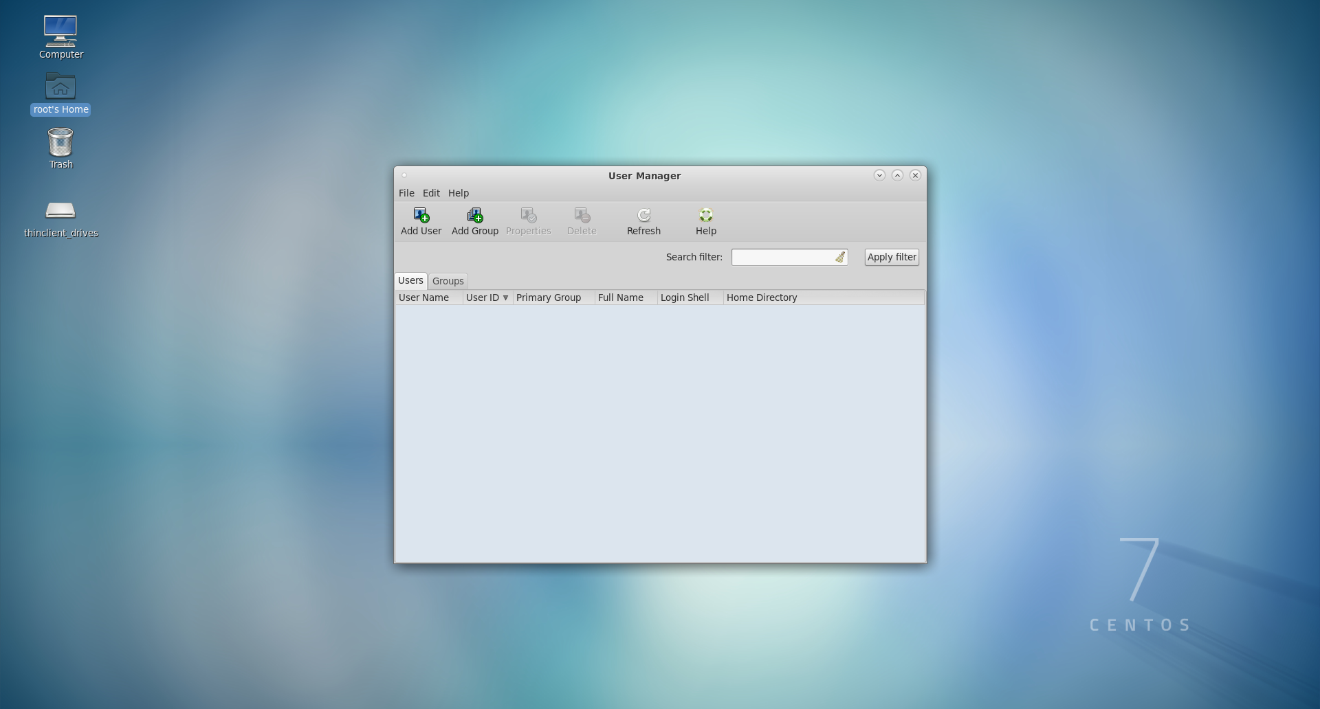Screen dimensions: 1320x709
Task: Click the Add Group toolbar icon
Action: [474, 221]
